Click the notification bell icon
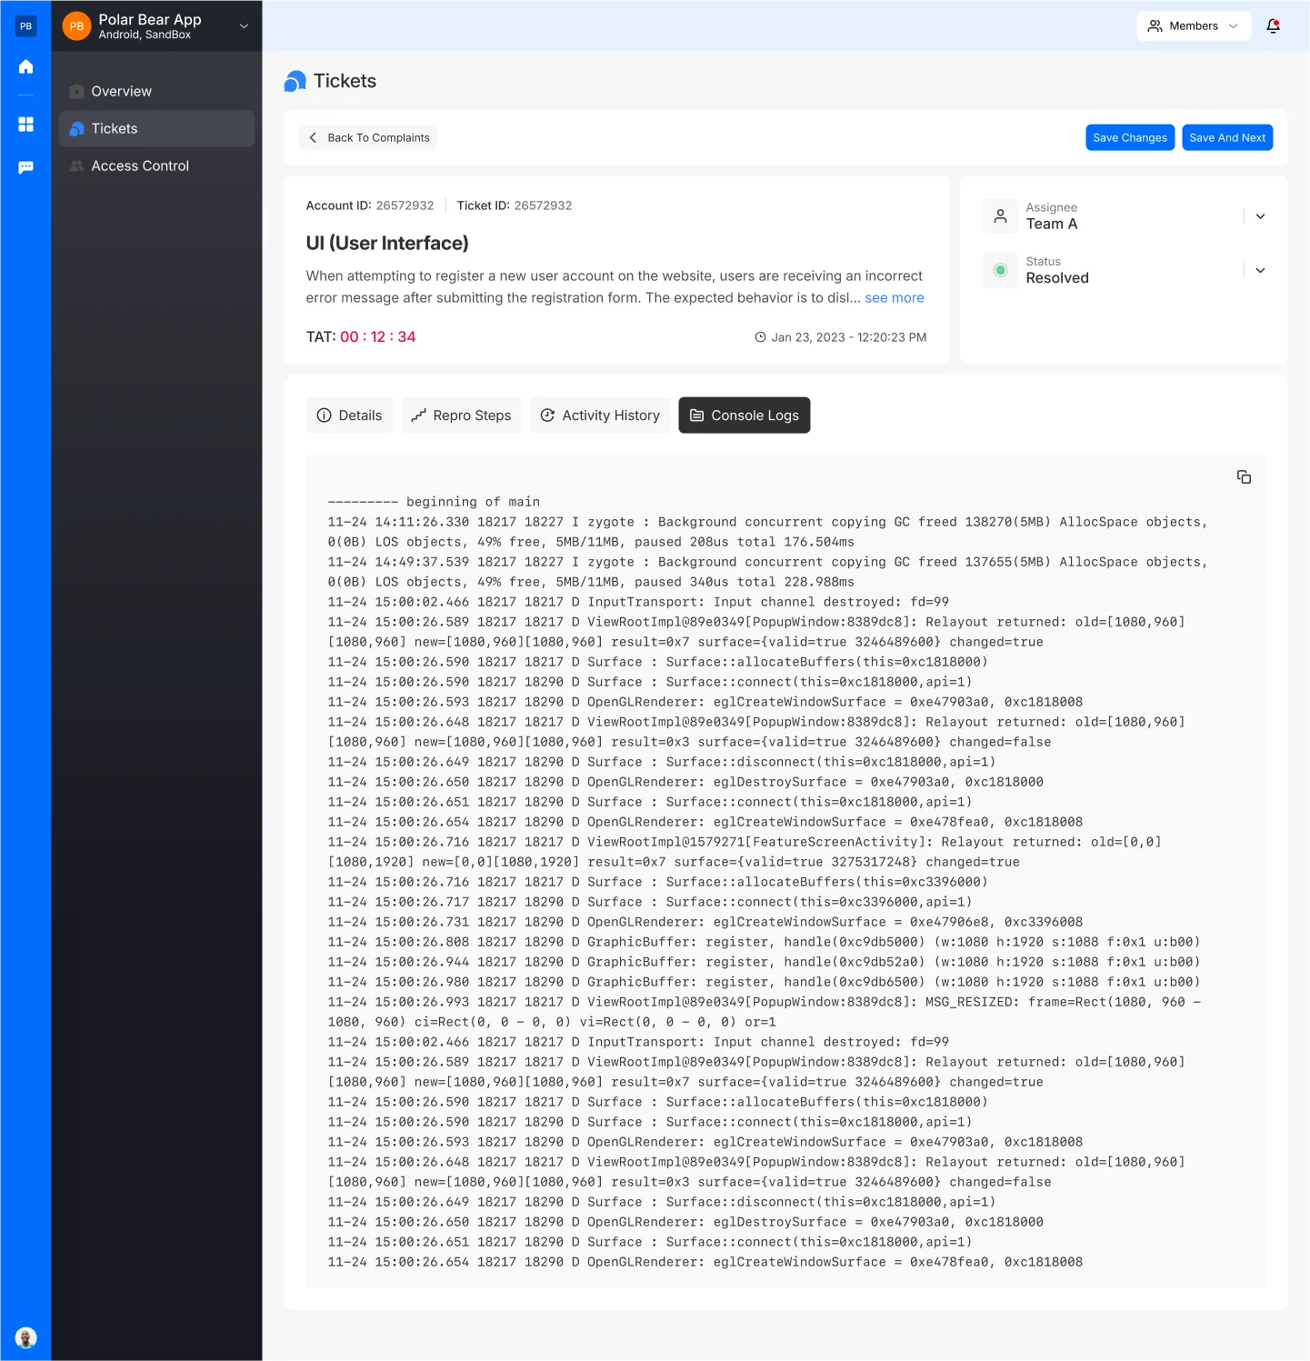The width and height of the screenshot is (1310, 1361). [1273, 25]
